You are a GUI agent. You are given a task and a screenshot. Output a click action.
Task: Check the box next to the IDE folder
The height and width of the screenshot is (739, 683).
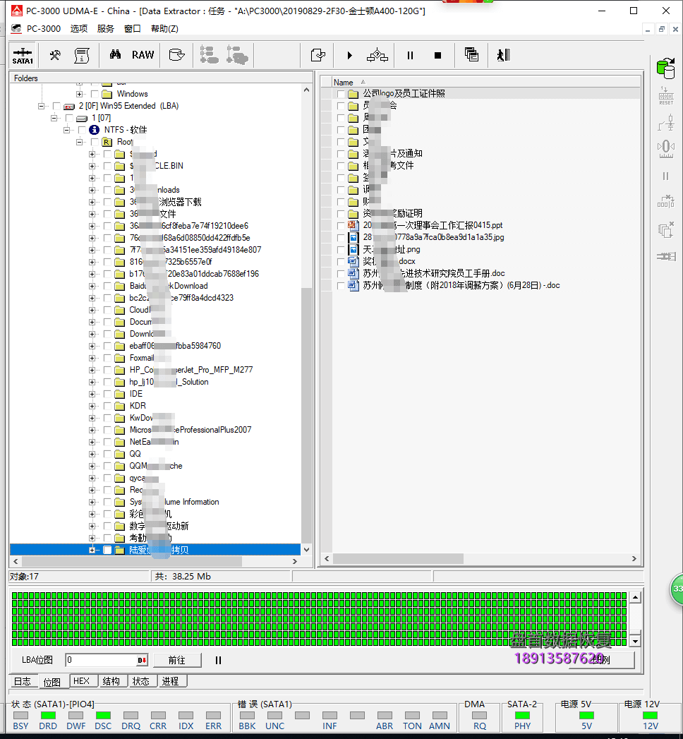click(107, 394)
